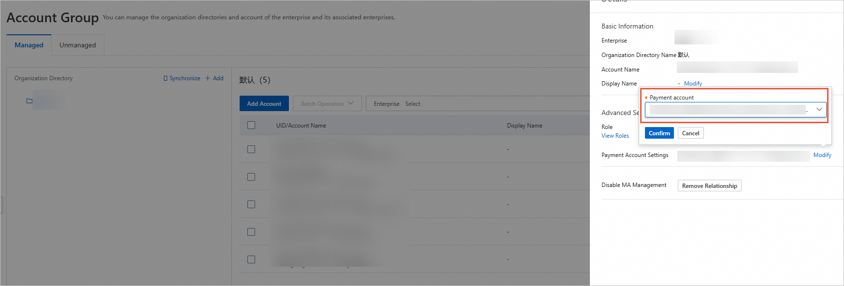Switch to the Managed tab
This screenshot has height=286, width=844.
[29, 45]
